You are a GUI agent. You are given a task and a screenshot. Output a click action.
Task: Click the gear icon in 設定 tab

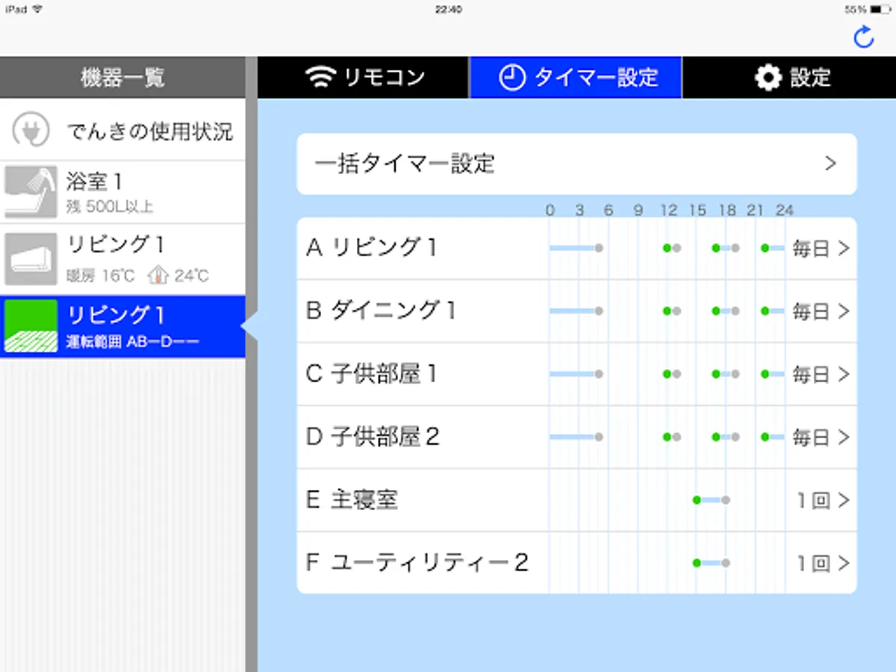(x=768, y=78)
